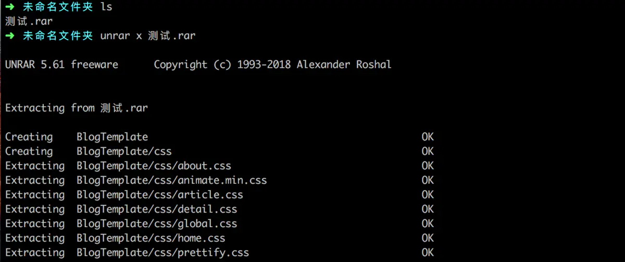Click OK status beside about.css
The image size is (625, 262).
coord(428,166)
